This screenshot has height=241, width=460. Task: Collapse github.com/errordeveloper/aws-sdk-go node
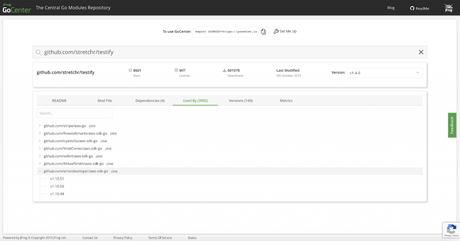coord(40,171)
